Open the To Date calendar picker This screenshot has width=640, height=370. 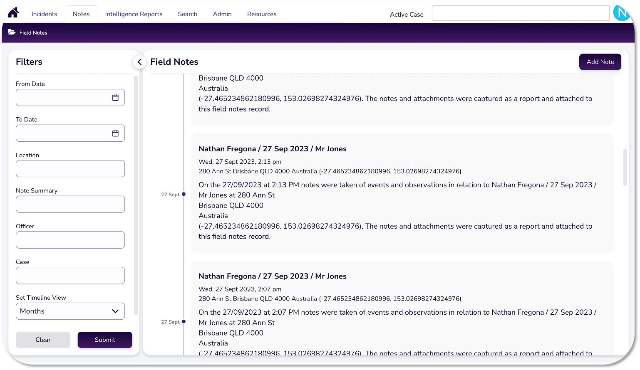(x=115, y=133)
